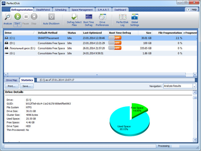
Task: Toggle Boot Time Defrag for drive C:
Action: click(115, 38)
